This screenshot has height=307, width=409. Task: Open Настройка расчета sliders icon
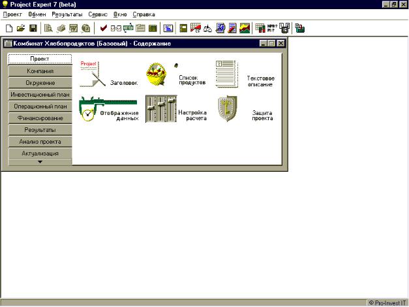point(161,108)
